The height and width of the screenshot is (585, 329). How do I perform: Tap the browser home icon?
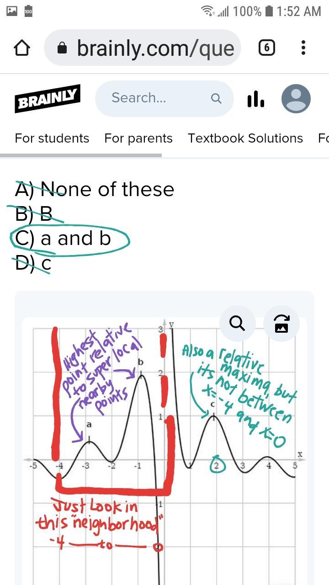coord(22,48)
